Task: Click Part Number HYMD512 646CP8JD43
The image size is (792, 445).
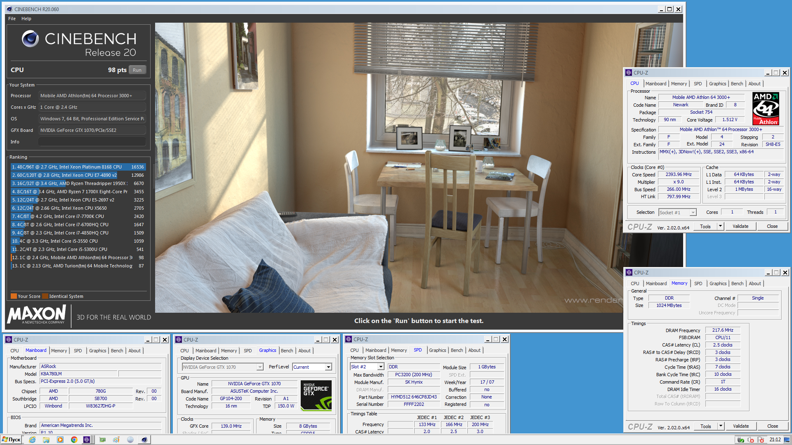Action: tap(414, 397)
